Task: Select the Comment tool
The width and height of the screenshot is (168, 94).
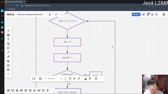Action: pyautogui.click(x=8, y=61)
